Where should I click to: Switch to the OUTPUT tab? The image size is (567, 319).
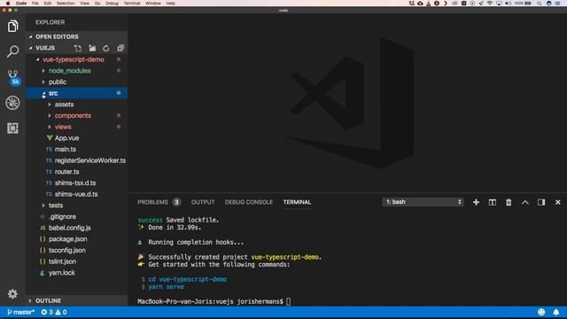[203, 202]
